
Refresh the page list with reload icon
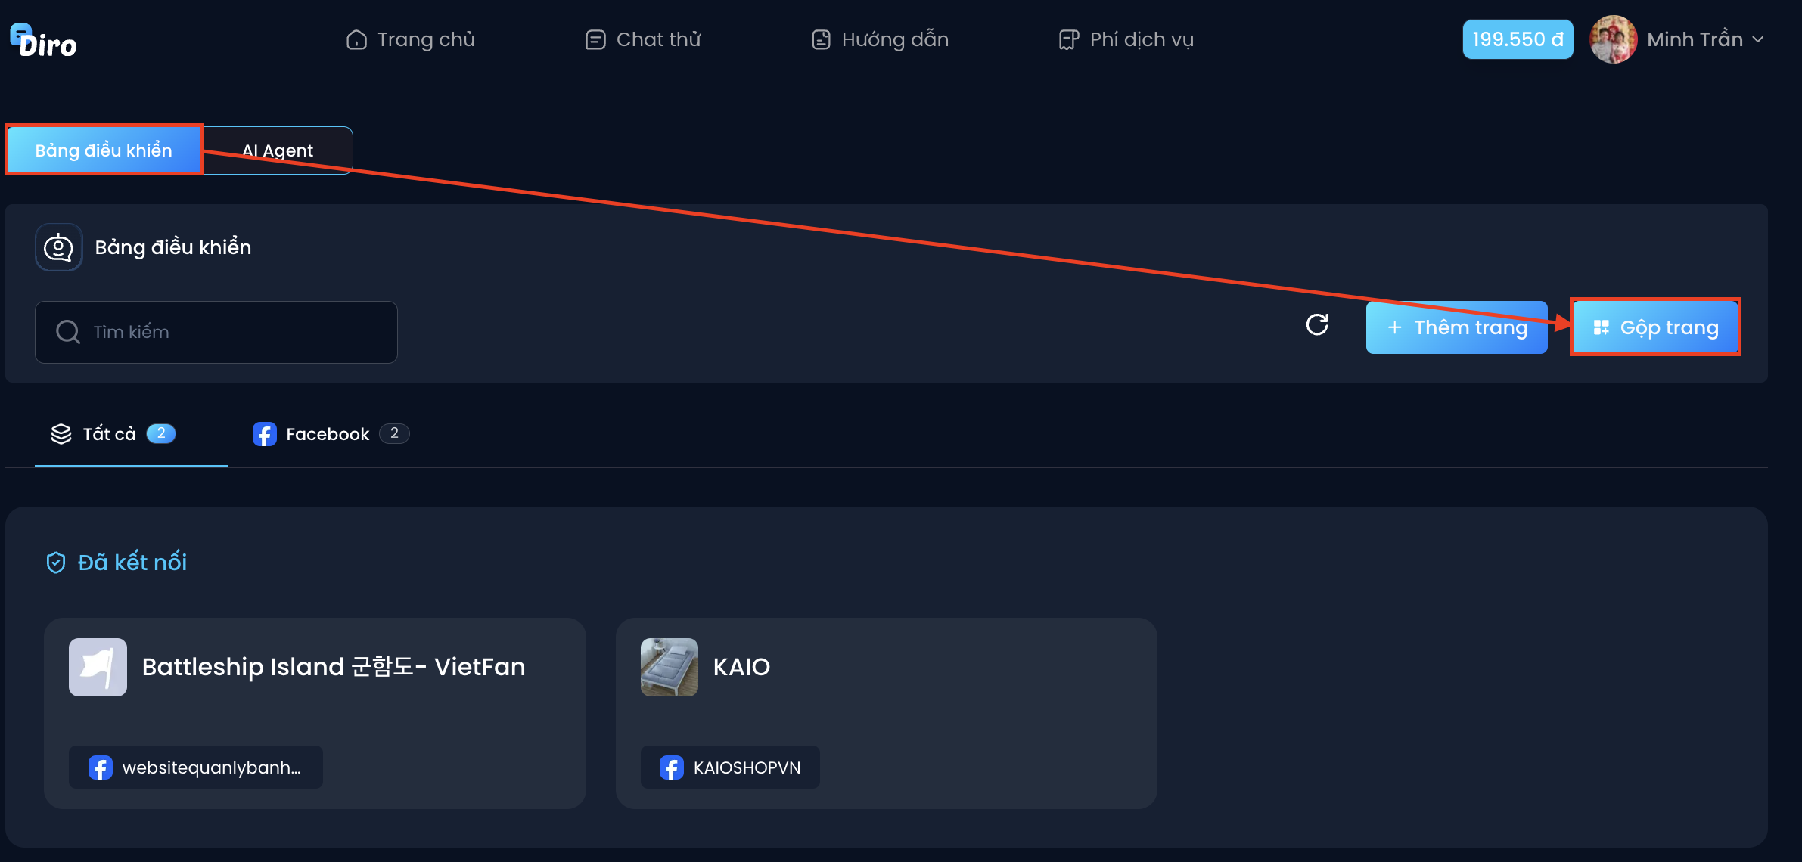(x=1317, y=325)
